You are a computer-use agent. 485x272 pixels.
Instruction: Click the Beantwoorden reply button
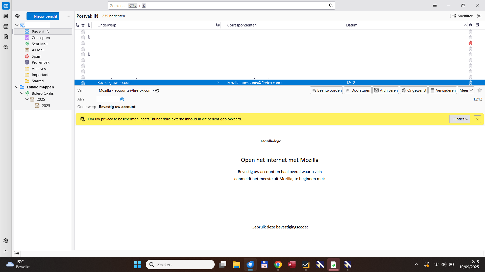pos(326,90)
